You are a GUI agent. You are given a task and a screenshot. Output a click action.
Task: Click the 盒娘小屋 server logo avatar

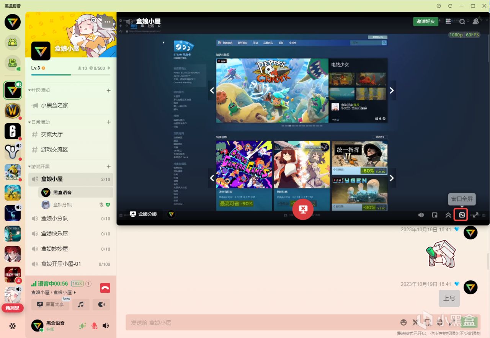41,51
